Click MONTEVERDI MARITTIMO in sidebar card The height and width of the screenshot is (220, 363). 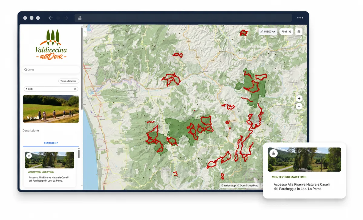coord(40,172)
